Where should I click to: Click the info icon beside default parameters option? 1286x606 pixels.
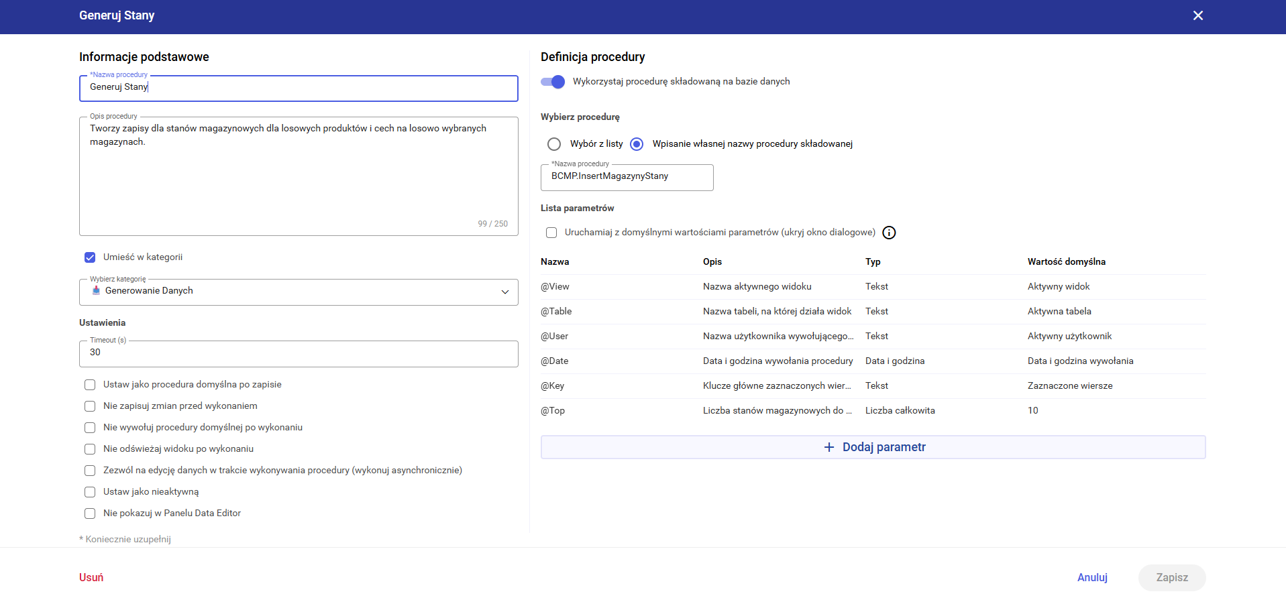[x=889, y=233]
